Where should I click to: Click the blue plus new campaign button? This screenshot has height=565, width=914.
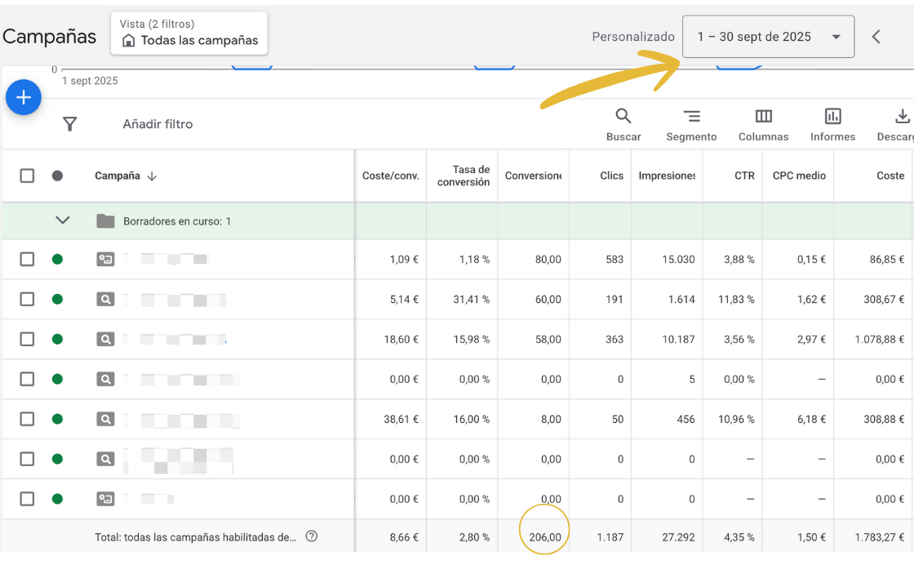24,98
